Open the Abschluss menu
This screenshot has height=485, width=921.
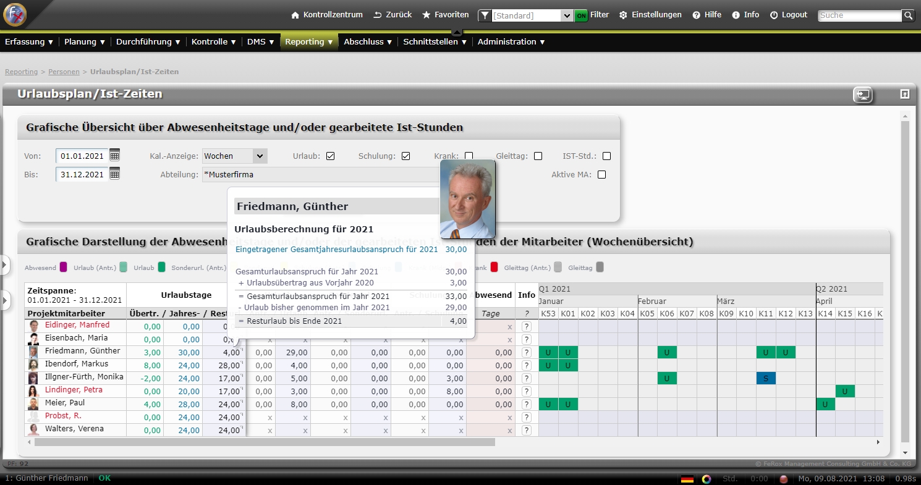[368, 42]
